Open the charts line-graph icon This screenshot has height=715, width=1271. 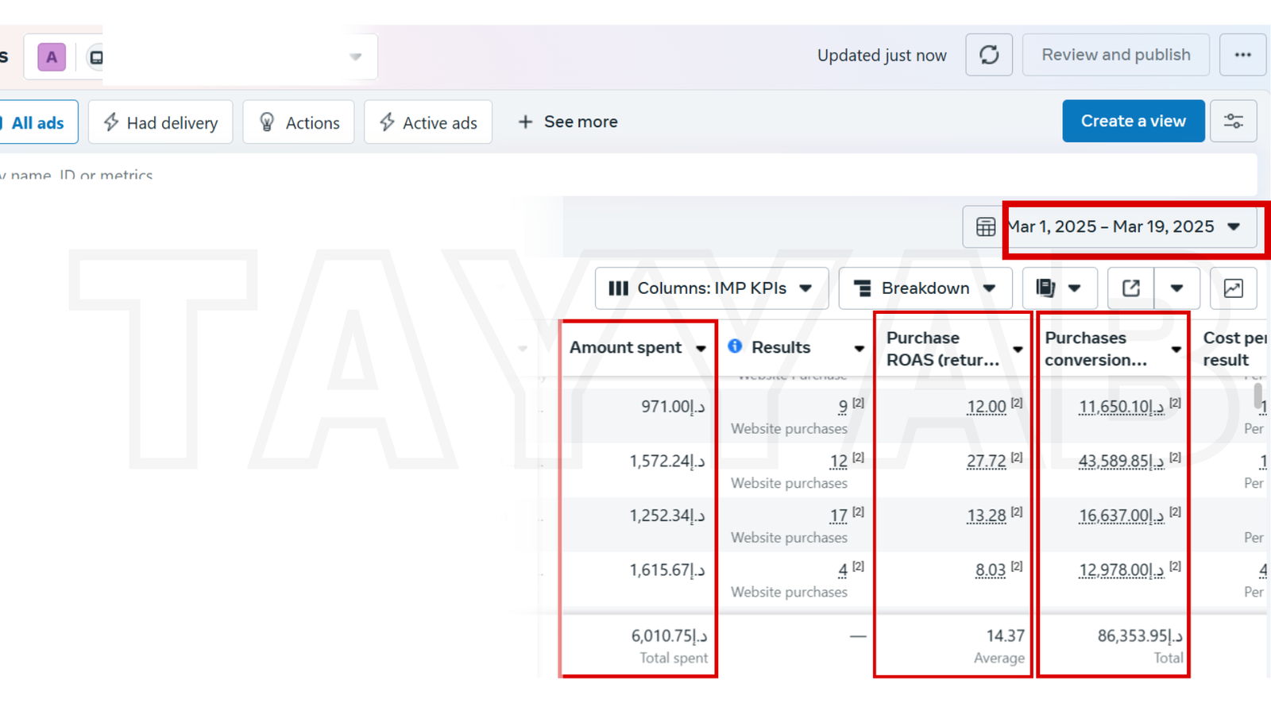pos(1233,288)
